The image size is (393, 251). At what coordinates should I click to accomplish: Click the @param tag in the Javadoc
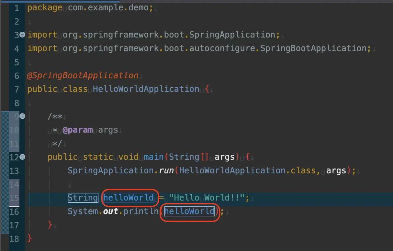(x=78, y=130)
